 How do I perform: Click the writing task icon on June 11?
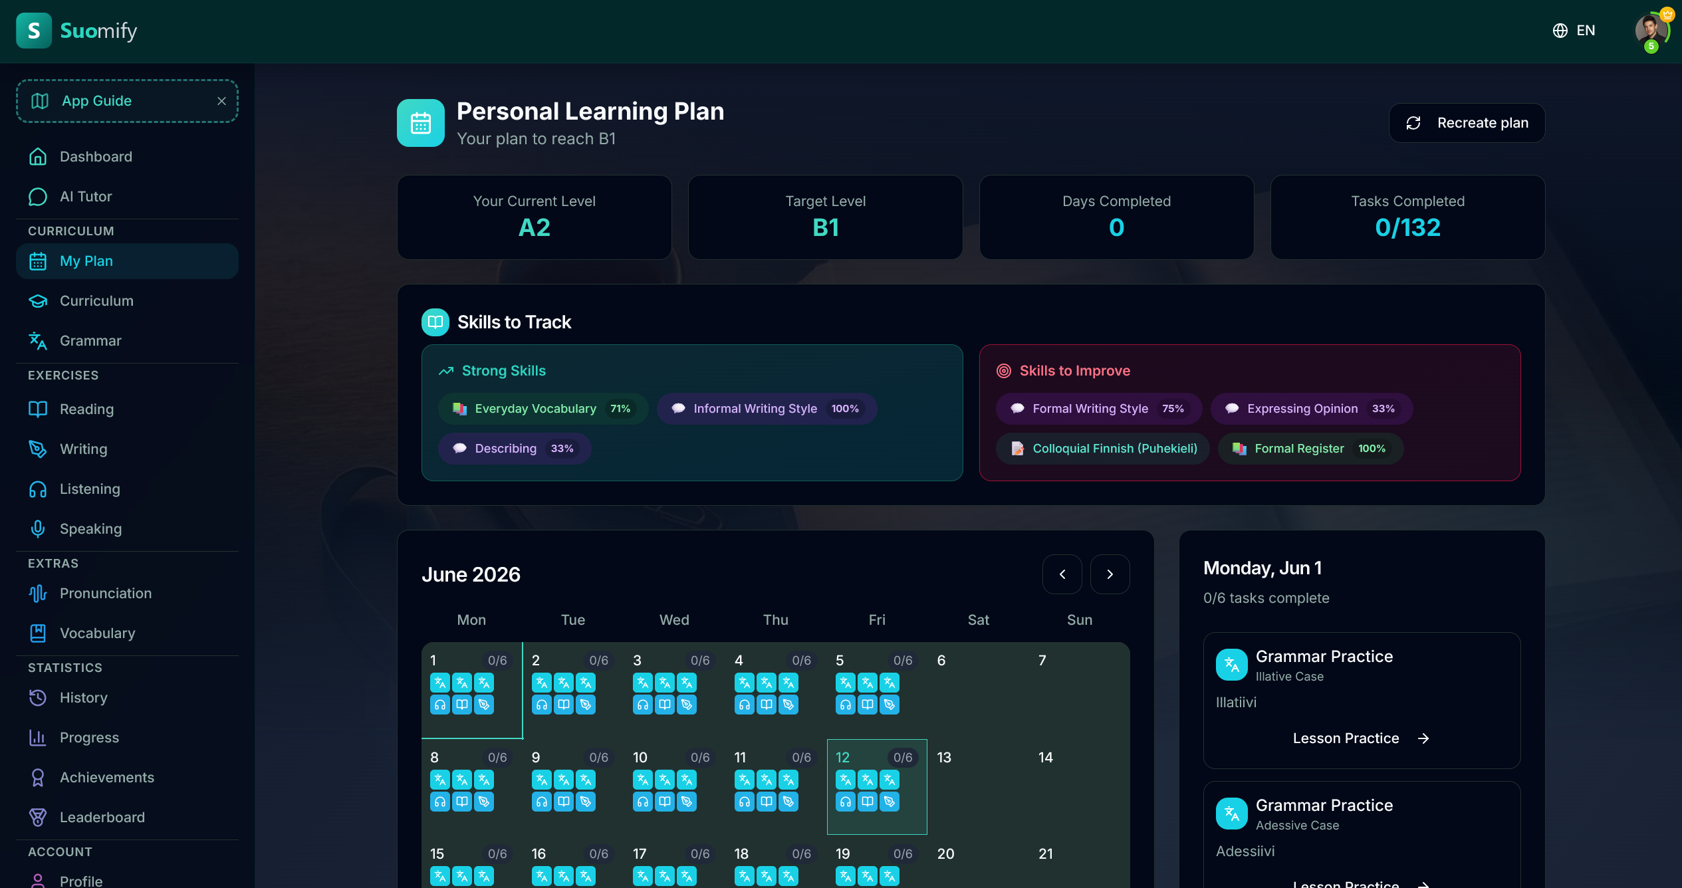tap(788, 802)
